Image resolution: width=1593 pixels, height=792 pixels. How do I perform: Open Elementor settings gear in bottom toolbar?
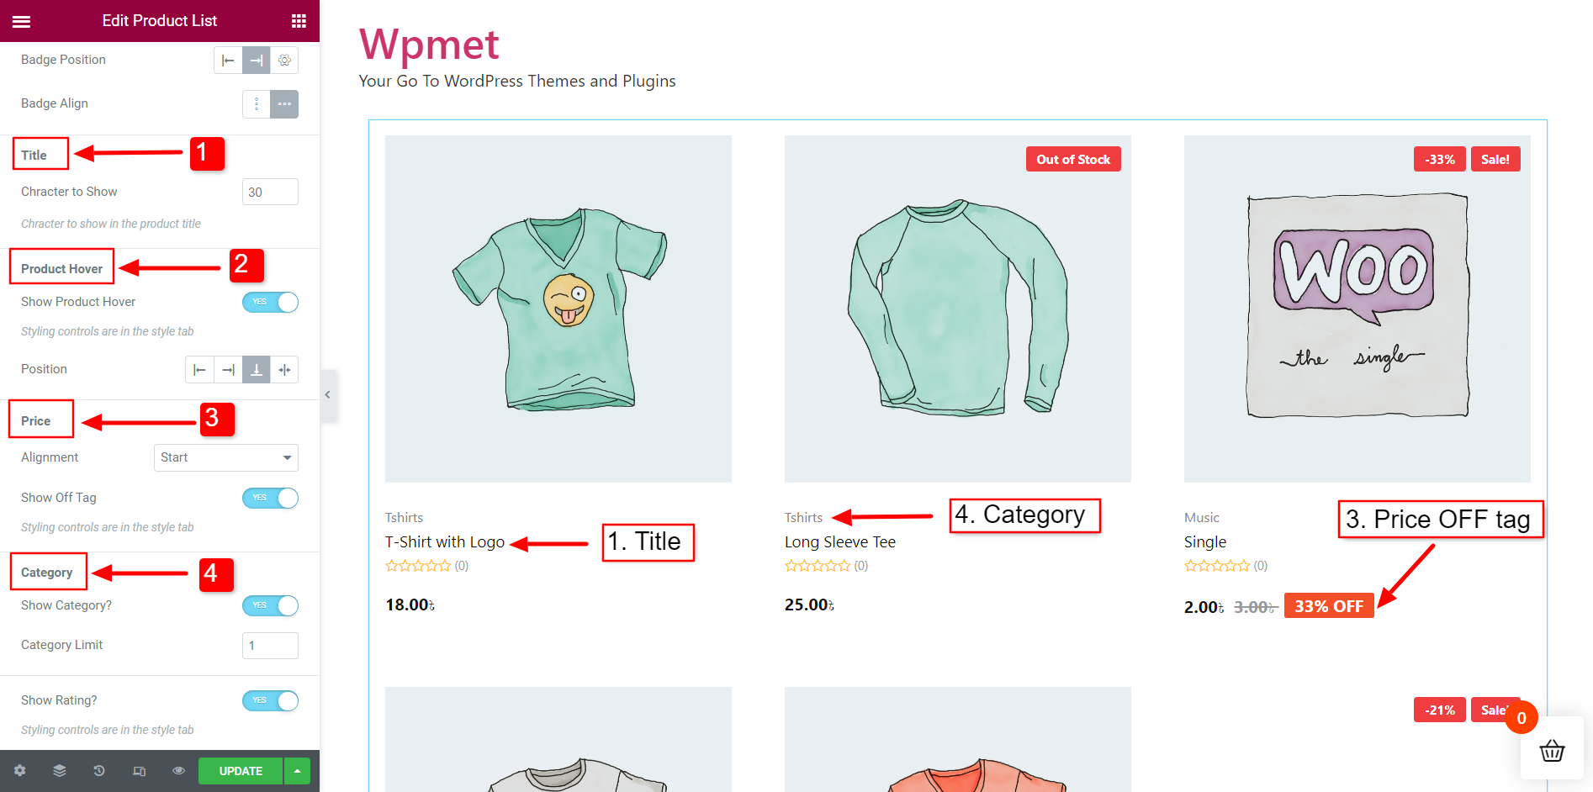pyautogui.click(x=19, y=771)
